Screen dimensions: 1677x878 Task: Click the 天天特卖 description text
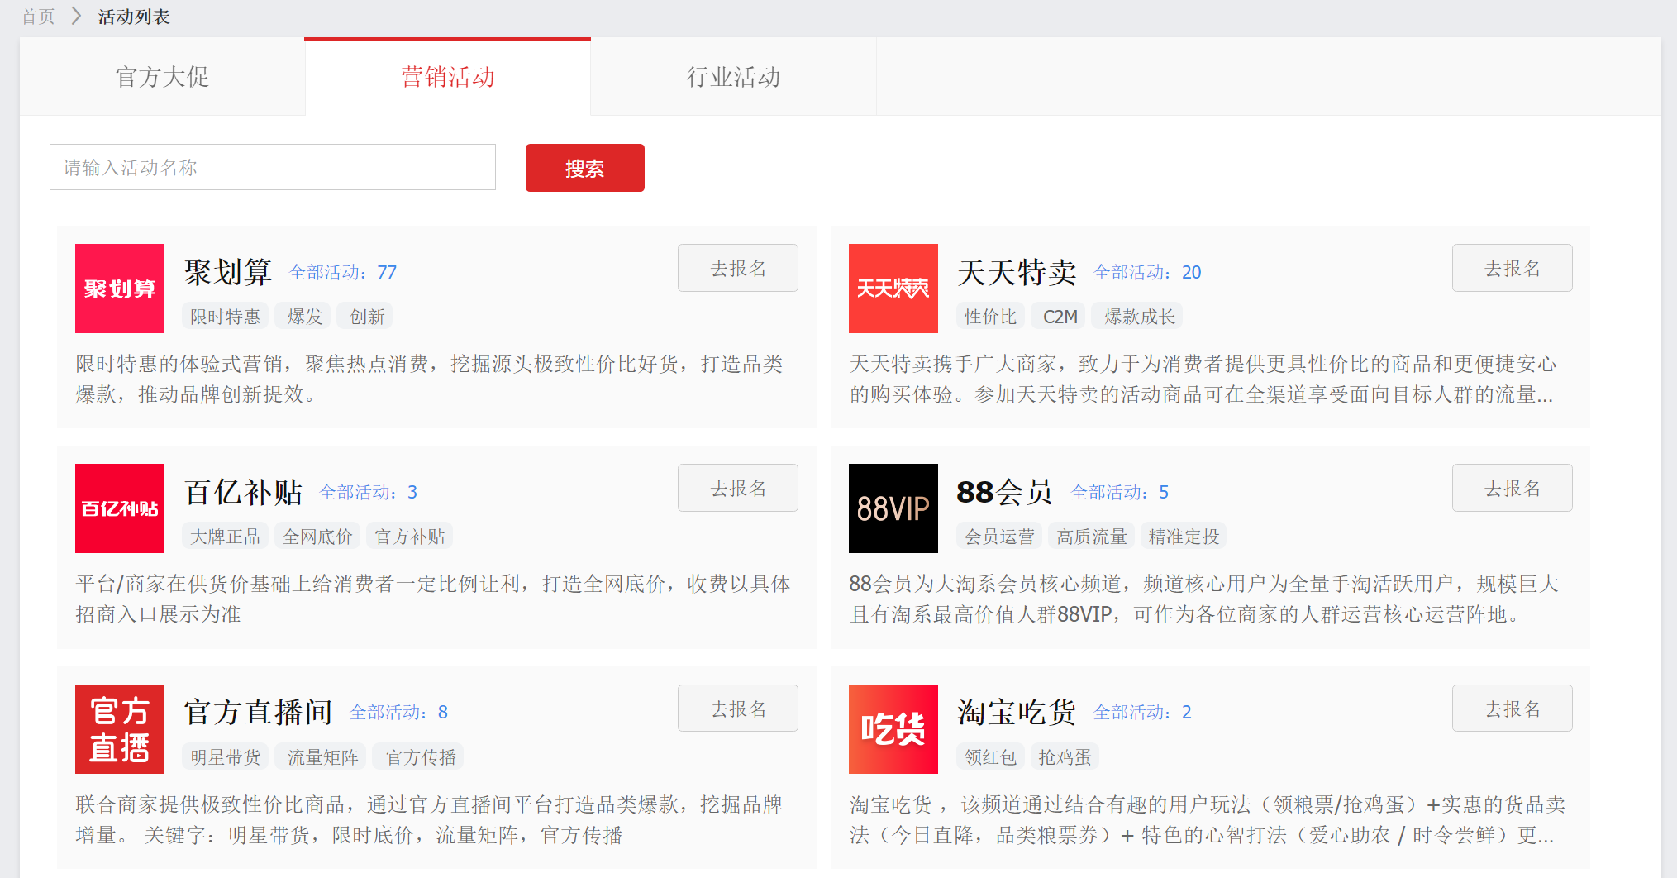coord(1203,379)
